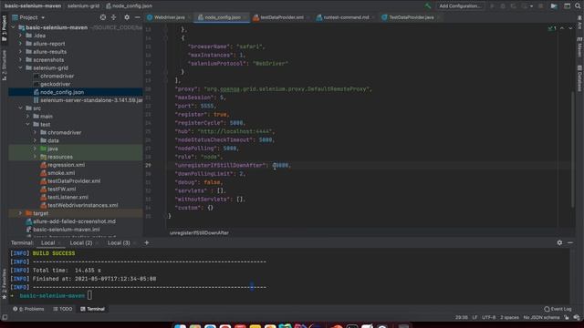Open the Event Log
584x328 pixels.
point(558,309)
